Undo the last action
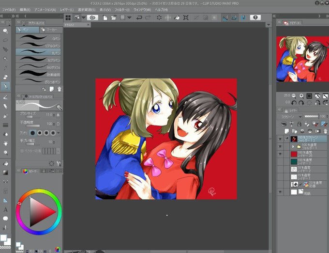The width and height of the screenshot is (329, 253). coord(139,17)
